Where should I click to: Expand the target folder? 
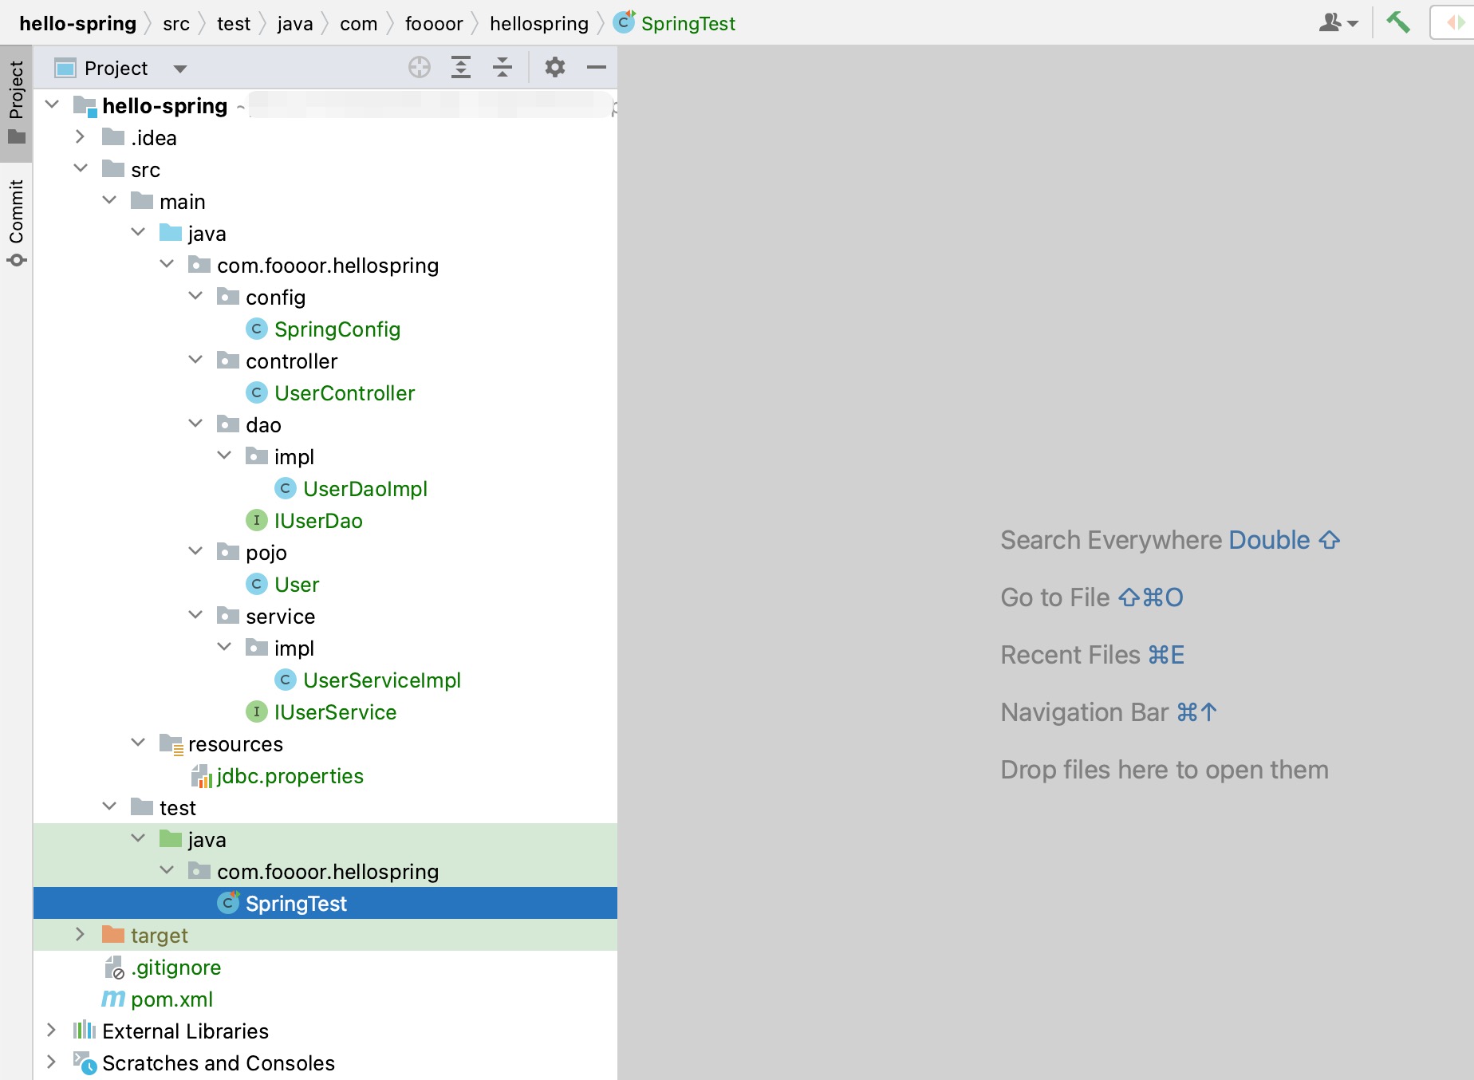(x=80, y=935)
